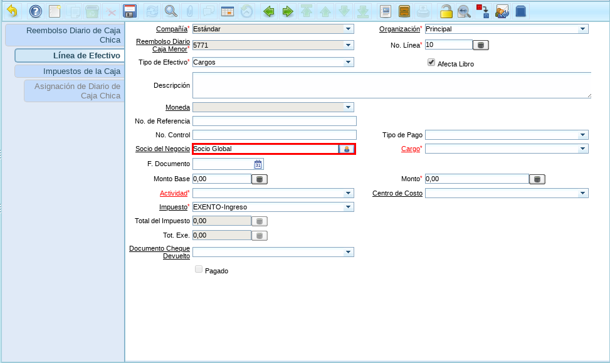Click the print icon in the toolbar
Screen dimensions: 610x363
[423, 11]
